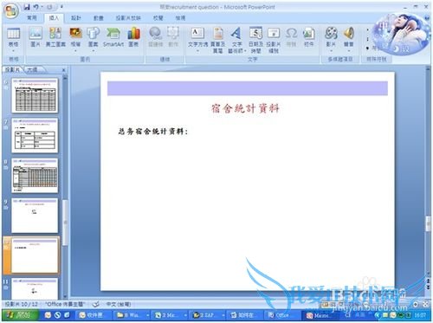The height and width of the screenshot is (323, 433).
Task: Switch to the Outline (大綱) pane tab
Action: click(x=33, y=70)
